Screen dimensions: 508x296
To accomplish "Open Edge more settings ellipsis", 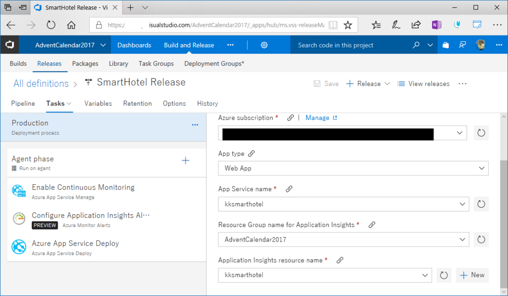I will 497,25.
